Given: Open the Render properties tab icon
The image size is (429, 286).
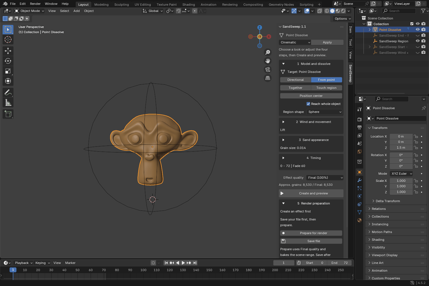Looking at the screenshot, I should pyautogui.click(x=360, y=119).
